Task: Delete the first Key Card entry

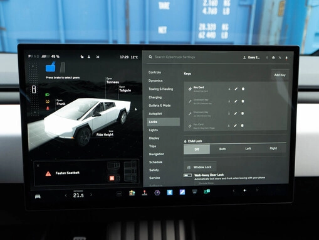Action: click(243, 89)
